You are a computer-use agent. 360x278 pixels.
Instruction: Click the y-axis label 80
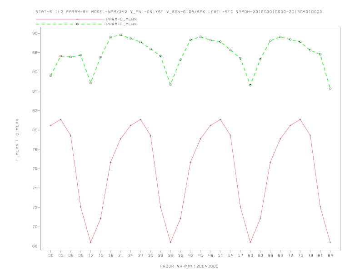[x=35, y=130]
